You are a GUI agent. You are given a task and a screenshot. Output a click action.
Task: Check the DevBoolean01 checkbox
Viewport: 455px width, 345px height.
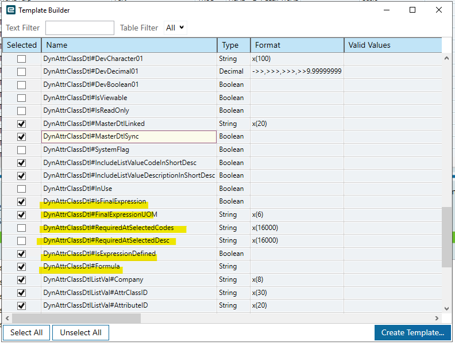coord(21,85)
